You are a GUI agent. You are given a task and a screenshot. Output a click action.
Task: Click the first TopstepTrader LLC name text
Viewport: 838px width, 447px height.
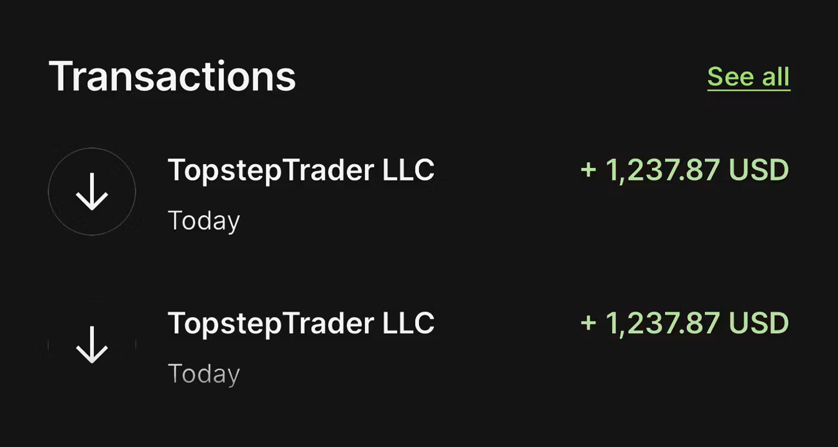[x=302, y=170]
